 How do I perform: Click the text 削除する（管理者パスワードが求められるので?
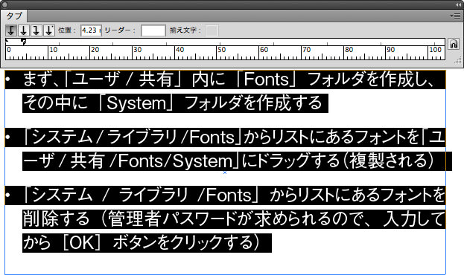(196, 219)
